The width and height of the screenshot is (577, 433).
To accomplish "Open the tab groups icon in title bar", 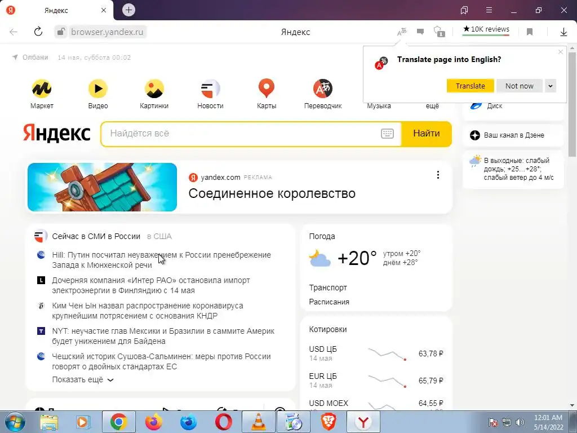I will pyautogui.click(x=464, y=10).
